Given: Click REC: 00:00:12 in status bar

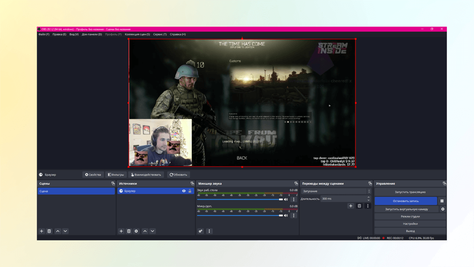Looking at the screenshot, I should tap(395, 238).
